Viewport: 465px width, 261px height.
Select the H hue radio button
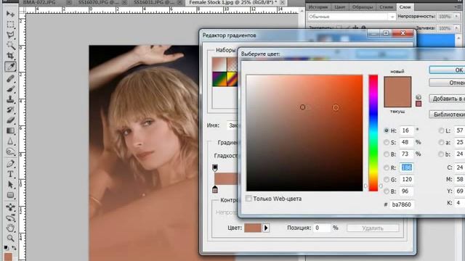(x=386, y=130)
